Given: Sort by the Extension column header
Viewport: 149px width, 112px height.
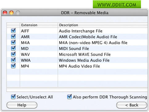Looking at the screenshot, I should pos(39,25).
